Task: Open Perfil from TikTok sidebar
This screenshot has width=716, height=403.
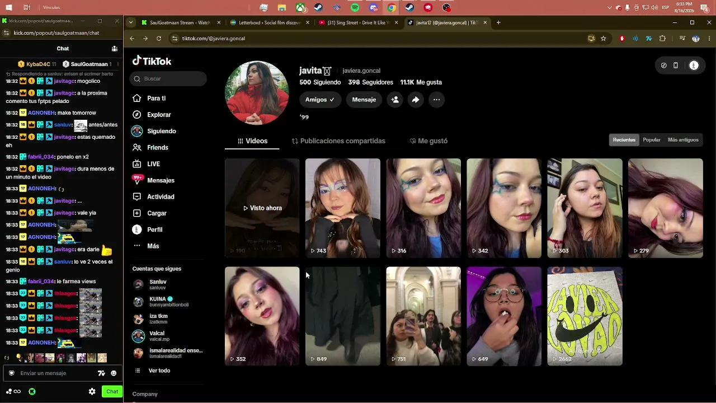Action: click(148, 229)
